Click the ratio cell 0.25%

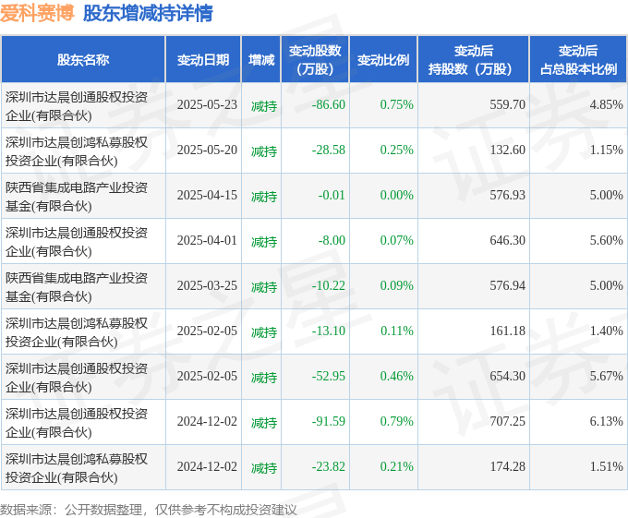tap(396, 151)
